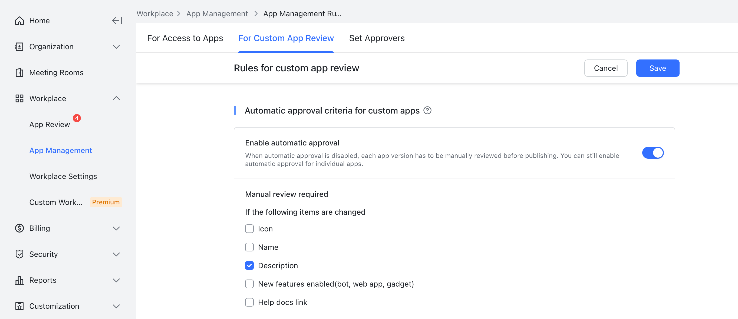The image size is (738, 319).
Task: Collapse the Workplace section chevron
Action: tap(116, 98)
